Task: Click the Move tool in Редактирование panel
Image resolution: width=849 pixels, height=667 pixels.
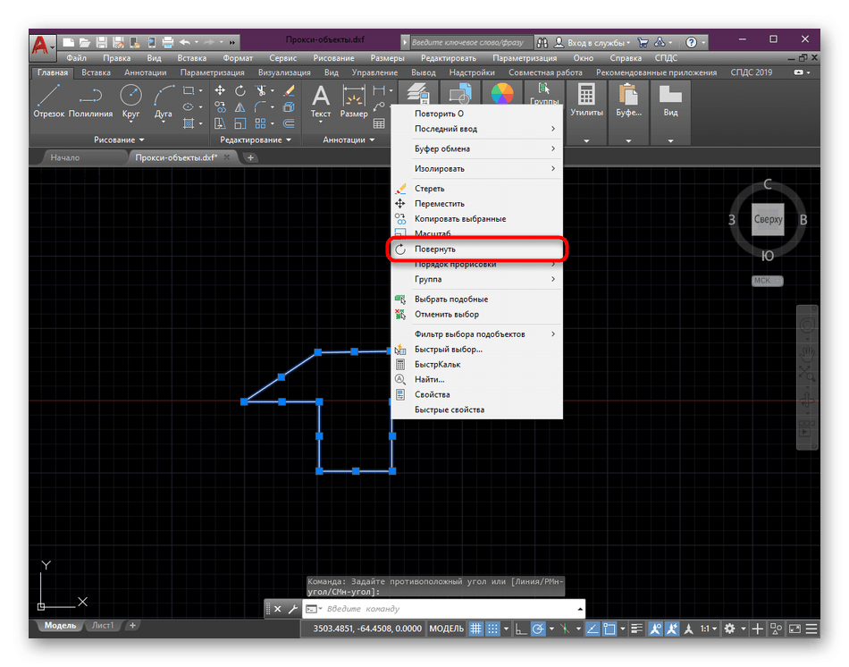Action: pos(220,90)
